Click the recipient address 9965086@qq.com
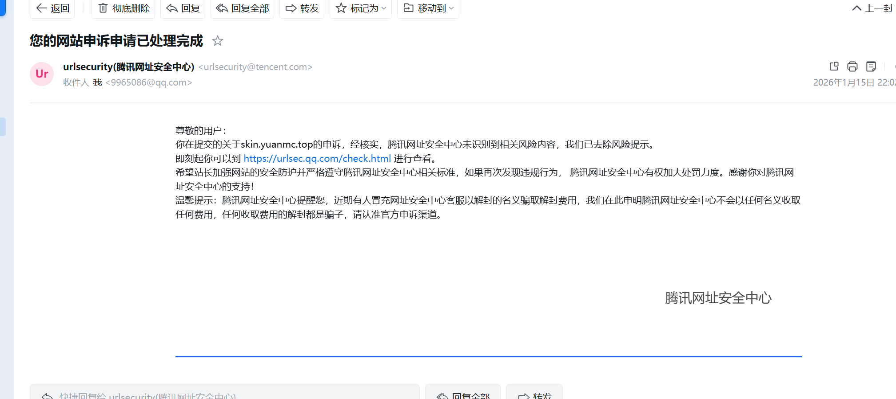This screenshot has width=896, height=399. (x=149, y=82)
